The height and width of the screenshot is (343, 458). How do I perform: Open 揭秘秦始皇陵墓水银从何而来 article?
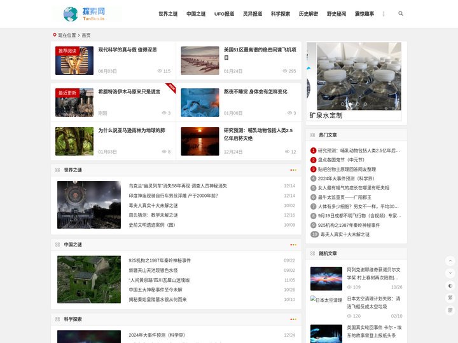click(x=158, y=300)
